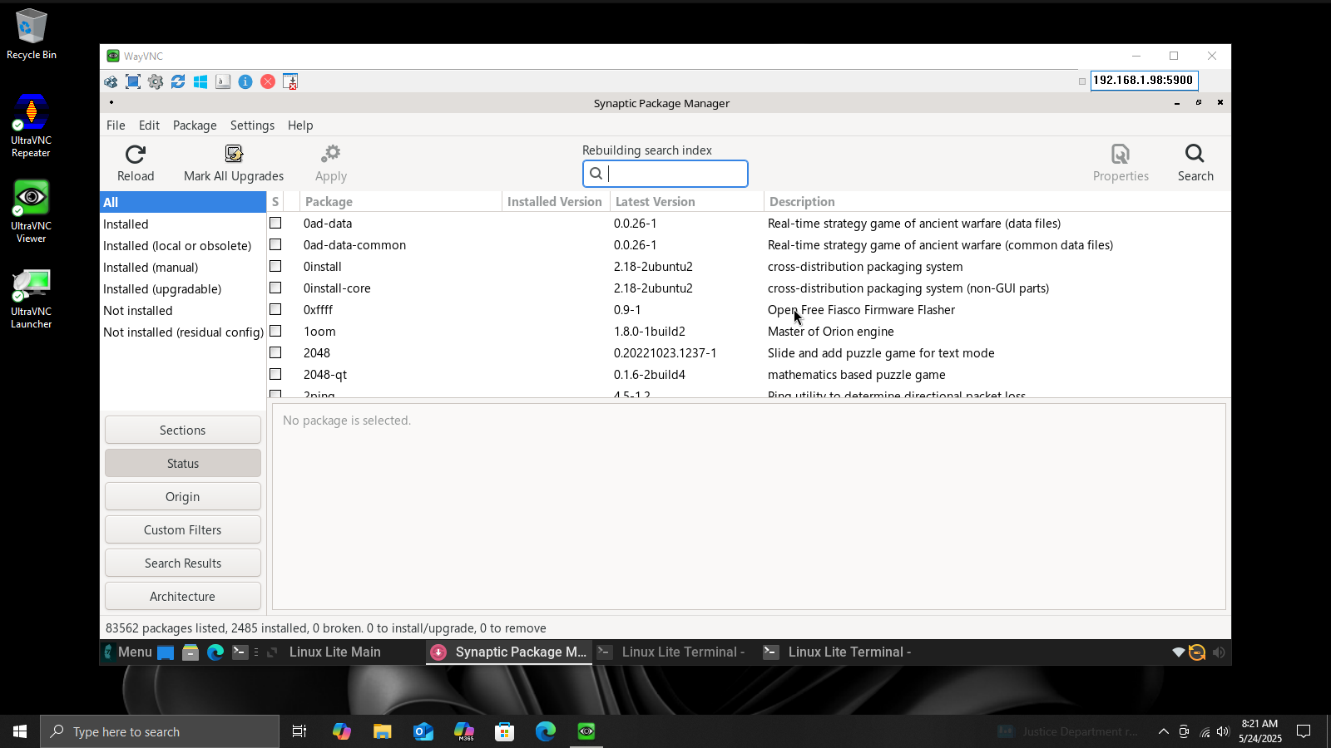Click the hide-toolbar icon in VNC toolbar

click(x=290, y=81)
